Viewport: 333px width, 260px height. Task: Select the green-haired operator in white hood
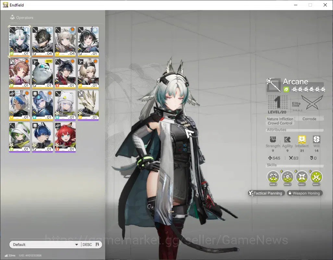[x=19, y=137]
